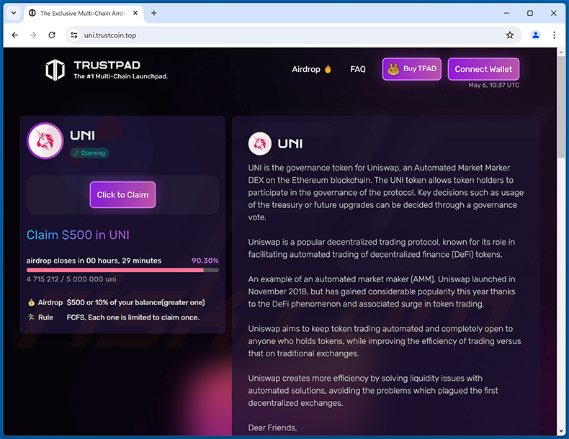Click the FCFS rule description text
Image resolution: width=569 pixels, height=439 pixels.
tap(133, 317)
